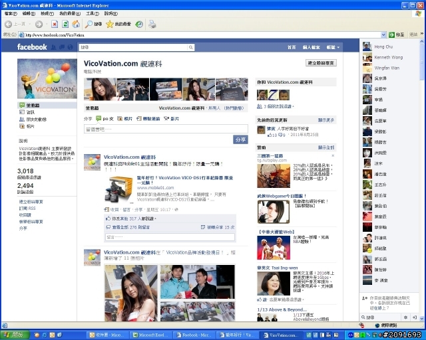This screenshot has width=426, height=340.
Task: Click the create page button at top right
Action: pyautogui.click(x=321, y=63)
